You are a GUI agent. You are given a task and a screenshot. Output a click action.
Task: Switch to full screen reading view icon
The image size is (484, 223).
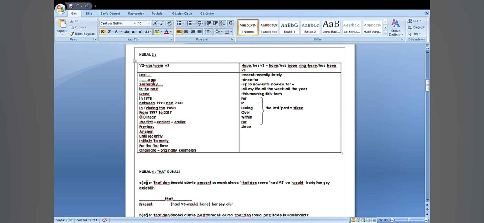[358, 220]
